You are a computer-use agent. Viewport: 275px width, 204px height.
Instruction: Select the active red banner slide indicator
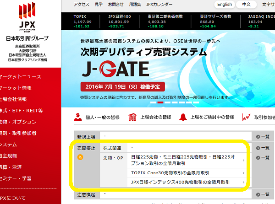point(160,102)
